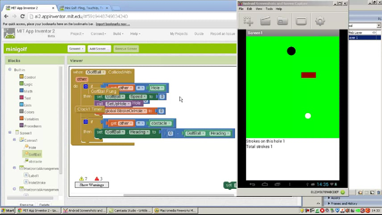Click the viewer horizontal scrollbar
The image size is (382, 215).
(x=179, y=195)
